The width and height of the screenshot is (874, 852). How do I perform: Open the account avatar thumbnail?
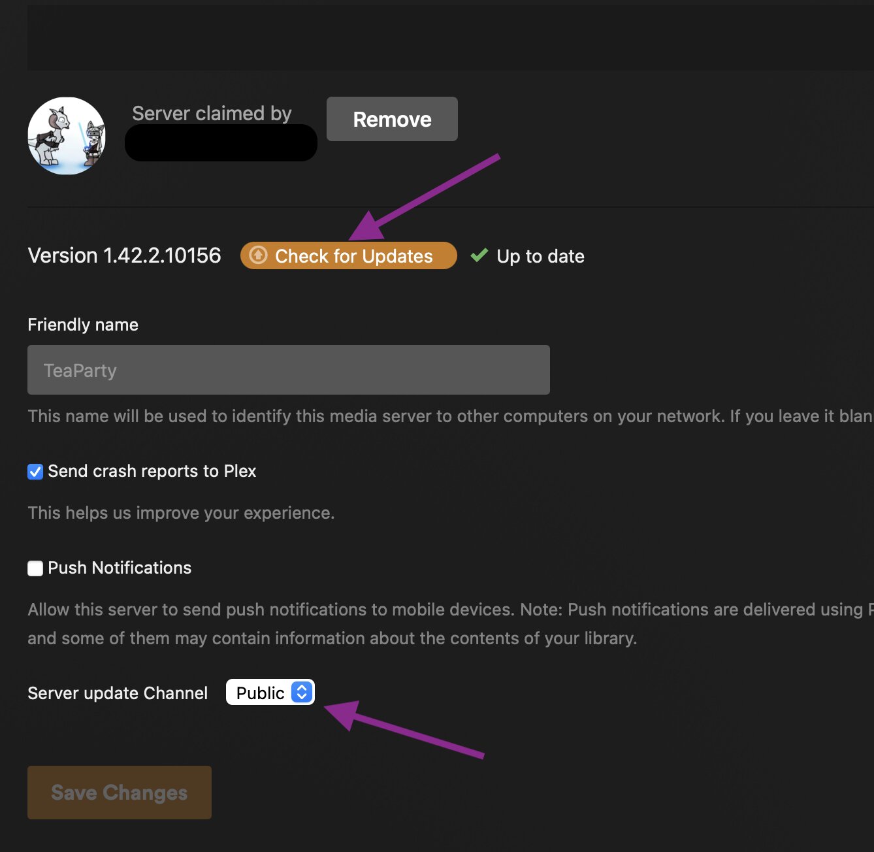[x=67, y=136]
